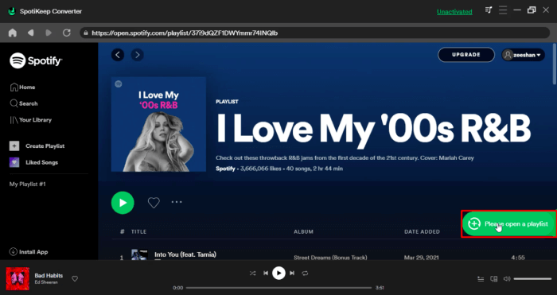The image size is (557, 295).
Task: Click the UPGRADE button
Action: [466, 55]
